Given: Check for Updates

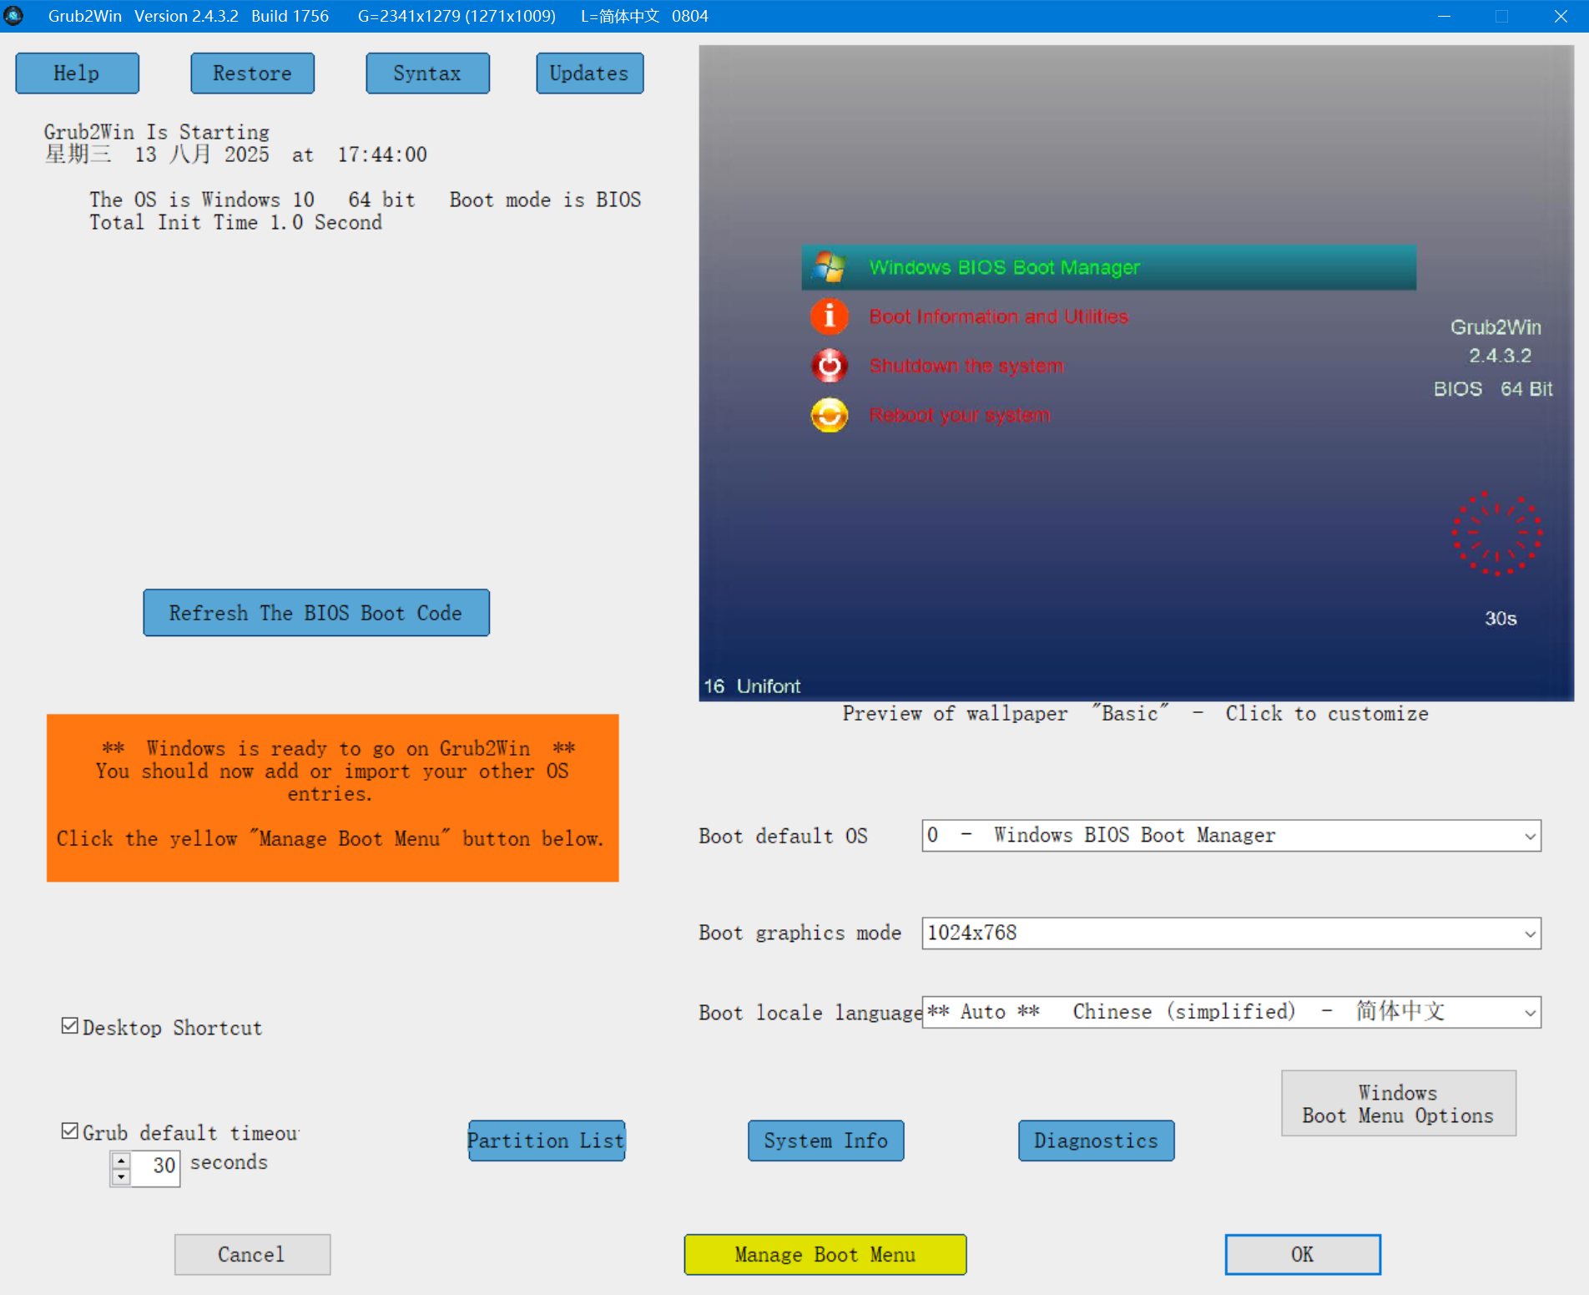Looking at the screenshot, I should [589, 73].
